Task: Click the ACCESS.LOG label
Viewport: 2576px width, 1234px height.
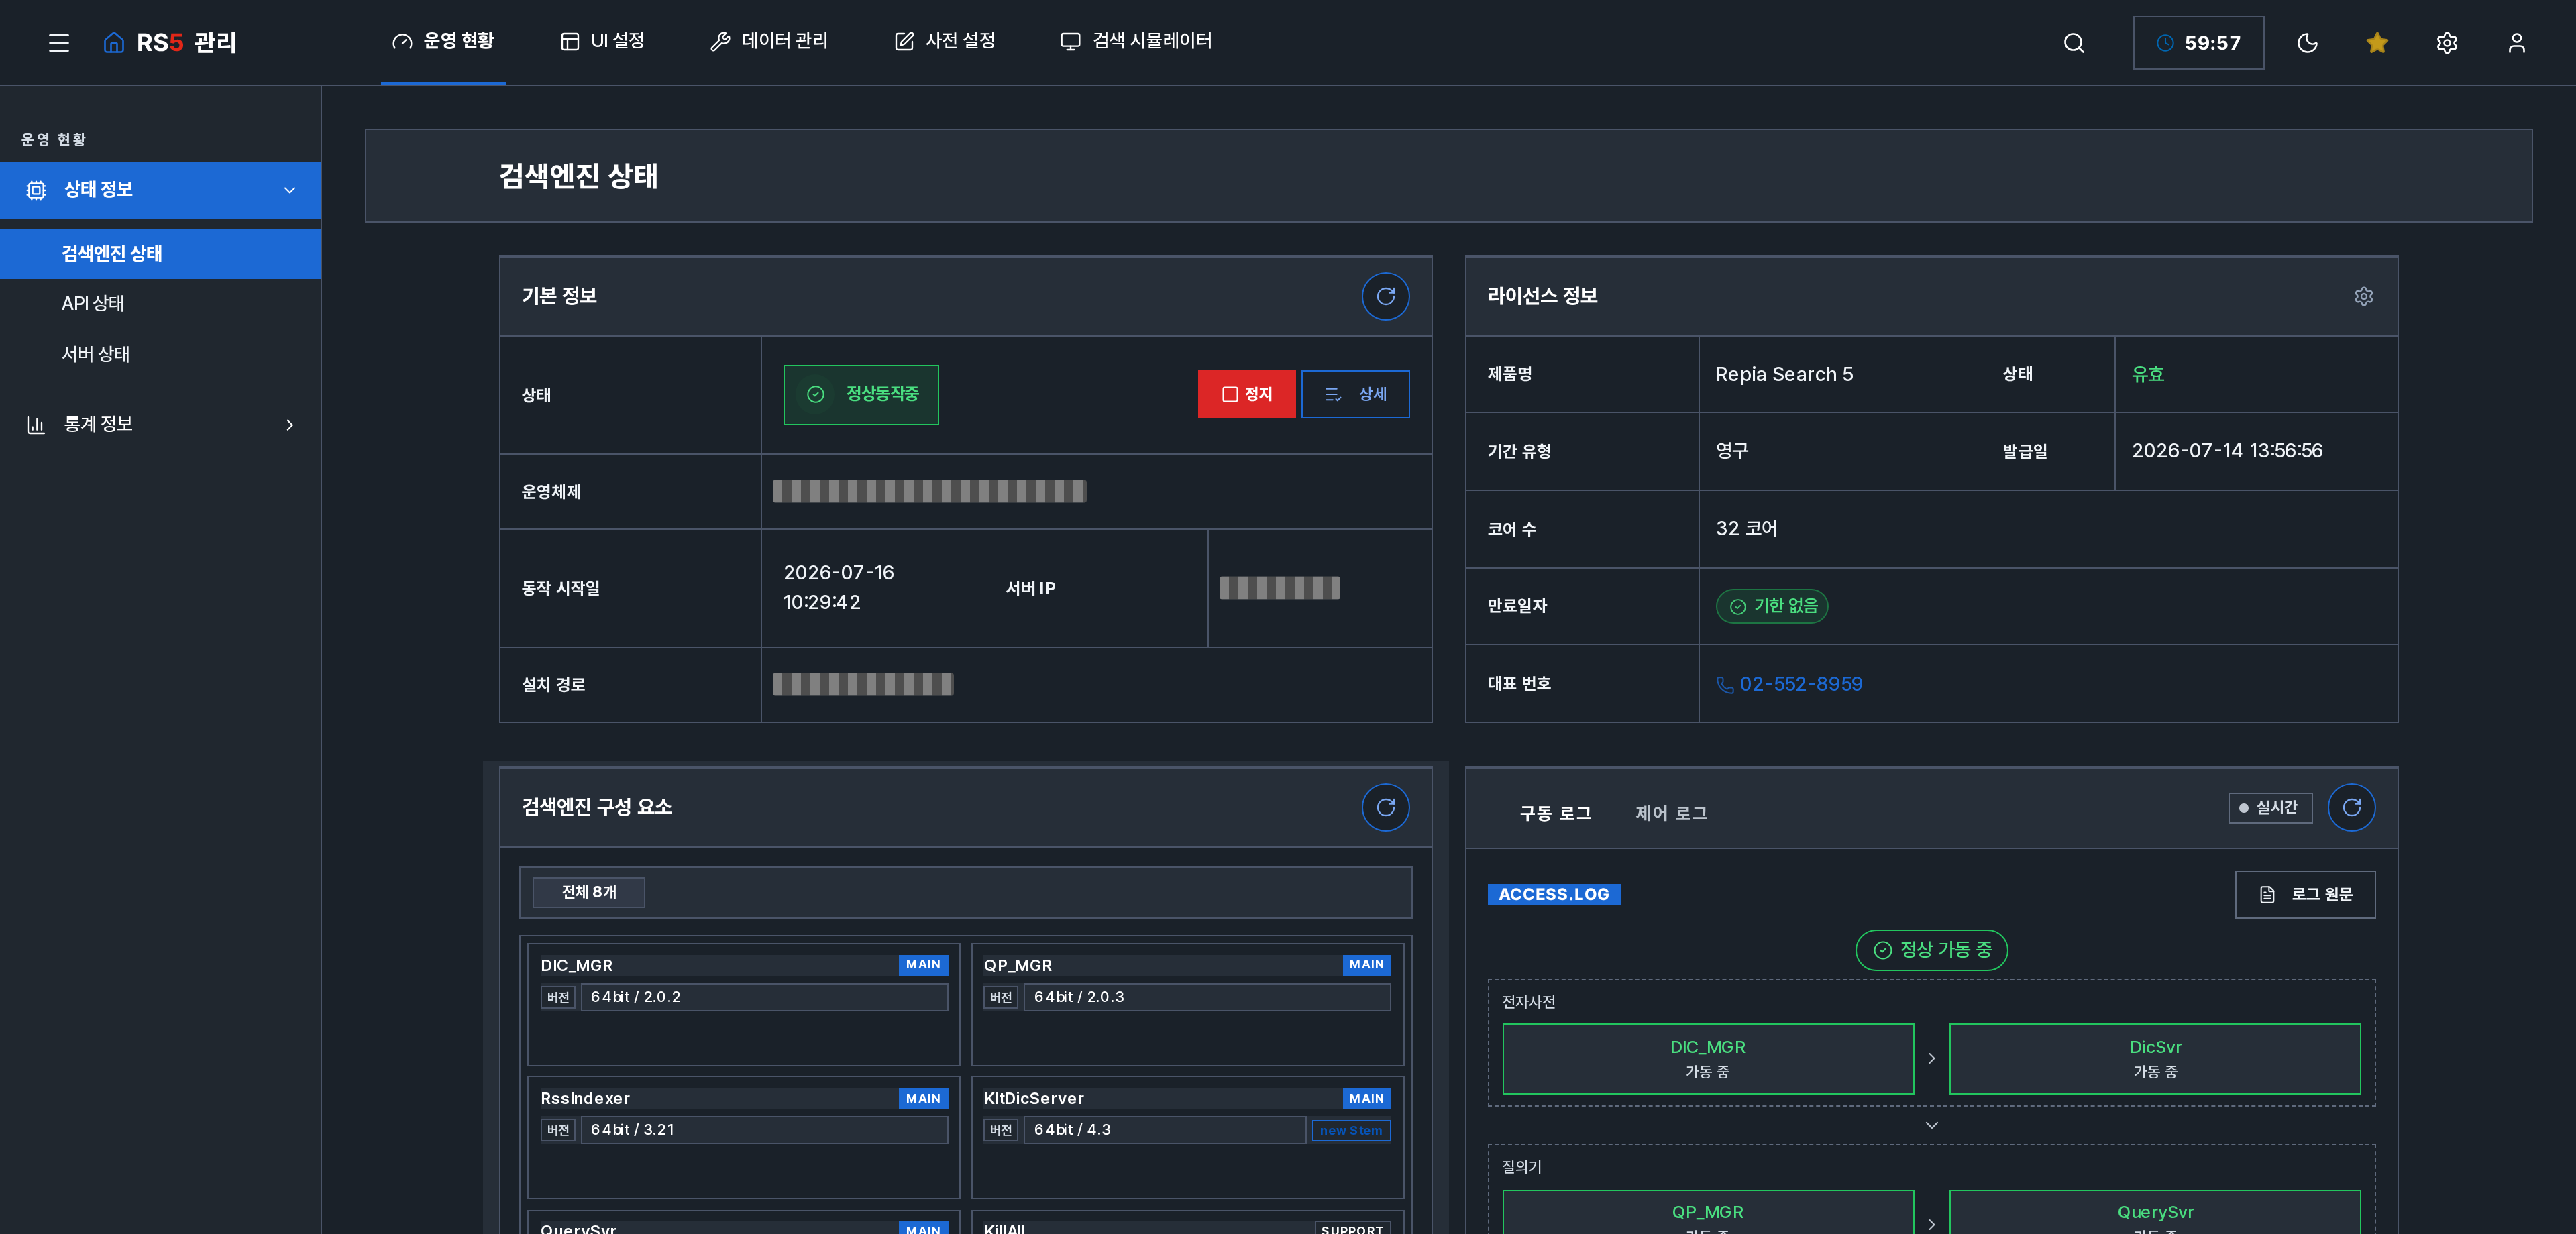Action: click(x=1553, y=894)
